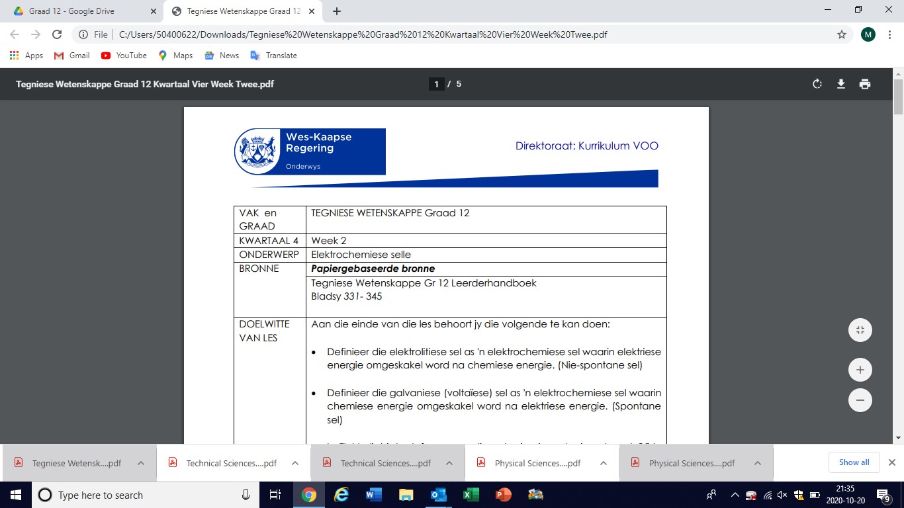Expand options for Tegniese Wetensk....pdf download
The width and height of the screenshot is (904, 508).
141,463
